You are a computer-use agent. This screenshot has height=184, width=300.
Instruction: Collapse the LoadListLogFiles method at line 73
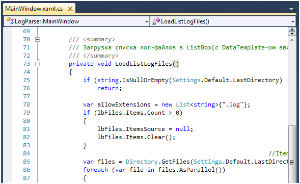[x=38, y=64]
